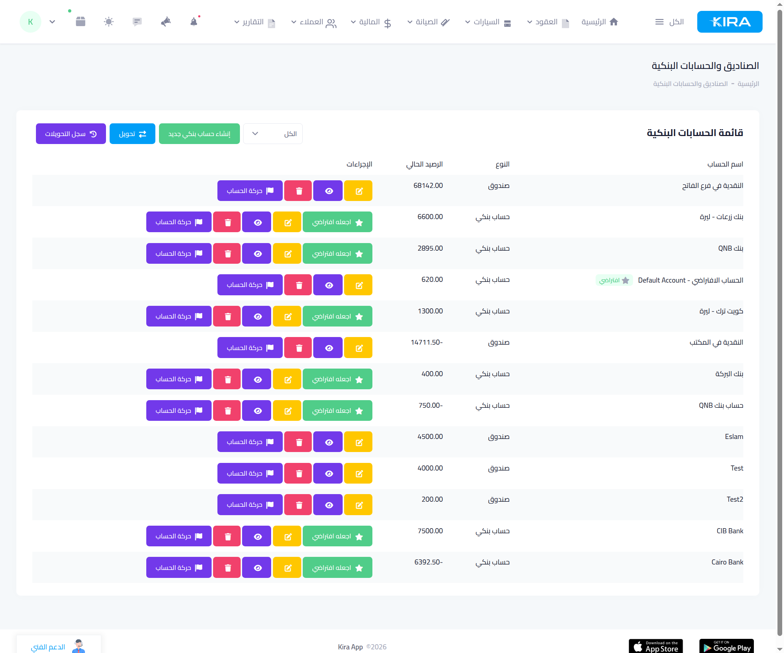View the النقدية في المكتب account

click(328, 348)
